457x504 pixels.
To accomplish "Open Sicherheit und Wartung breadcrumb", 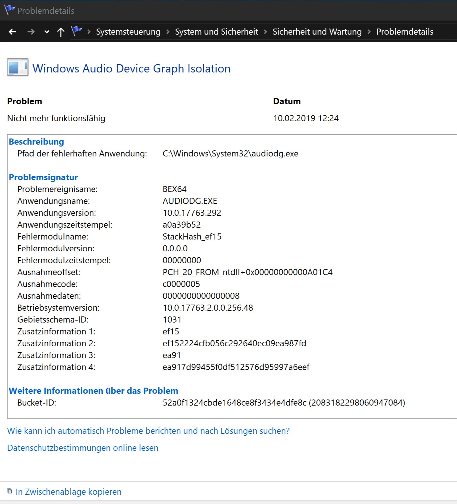I will (317, 32).
